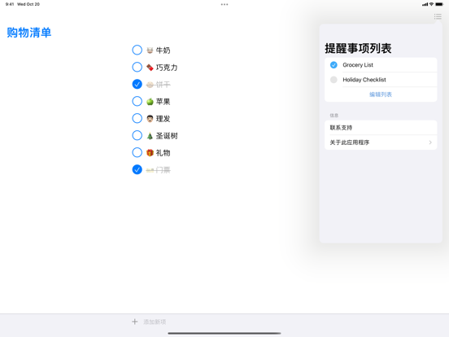The image size is (449, 337).
Task: Tap the 提醒事项列表 heading
Action: pos(358,48)
